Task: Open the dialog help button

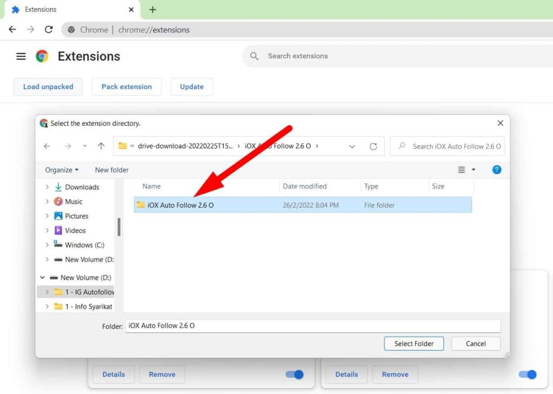Action: point(497,170)
